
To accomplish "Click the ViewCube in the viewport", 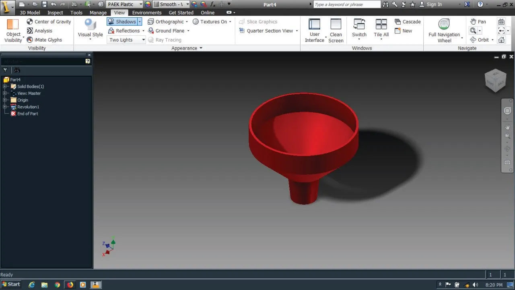I will [495, 81].
